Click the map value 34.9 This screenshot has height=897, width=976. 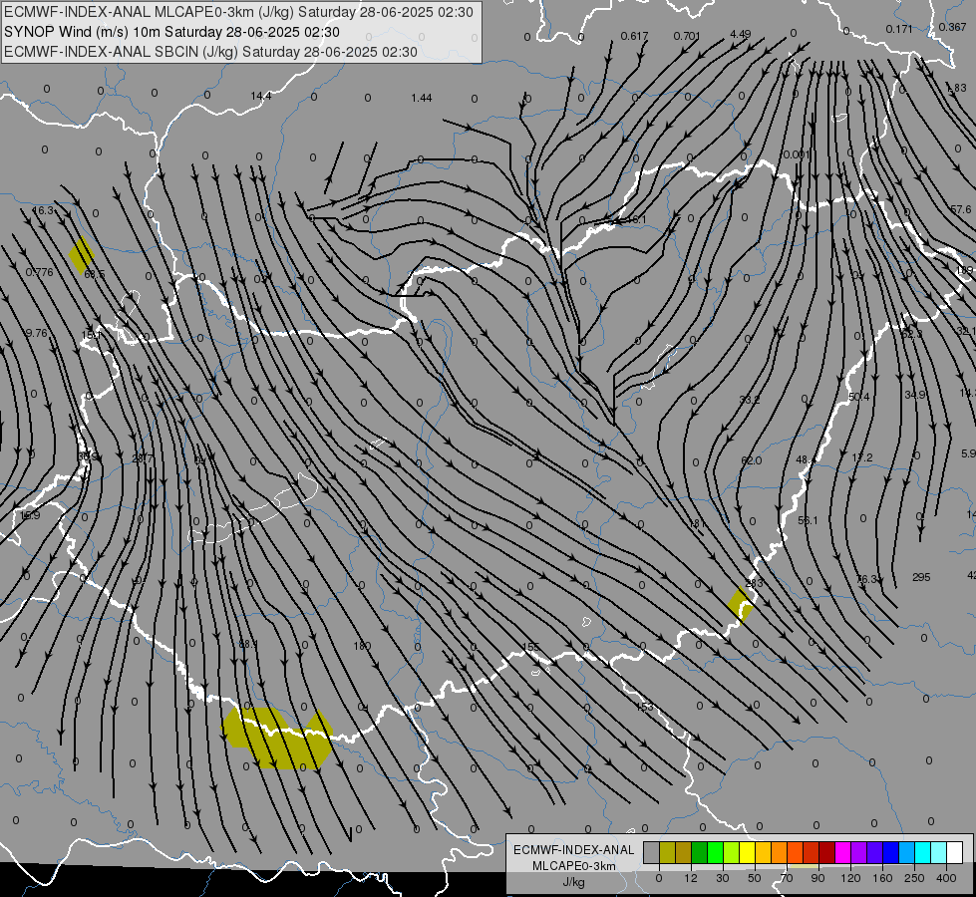pos(915,395)
